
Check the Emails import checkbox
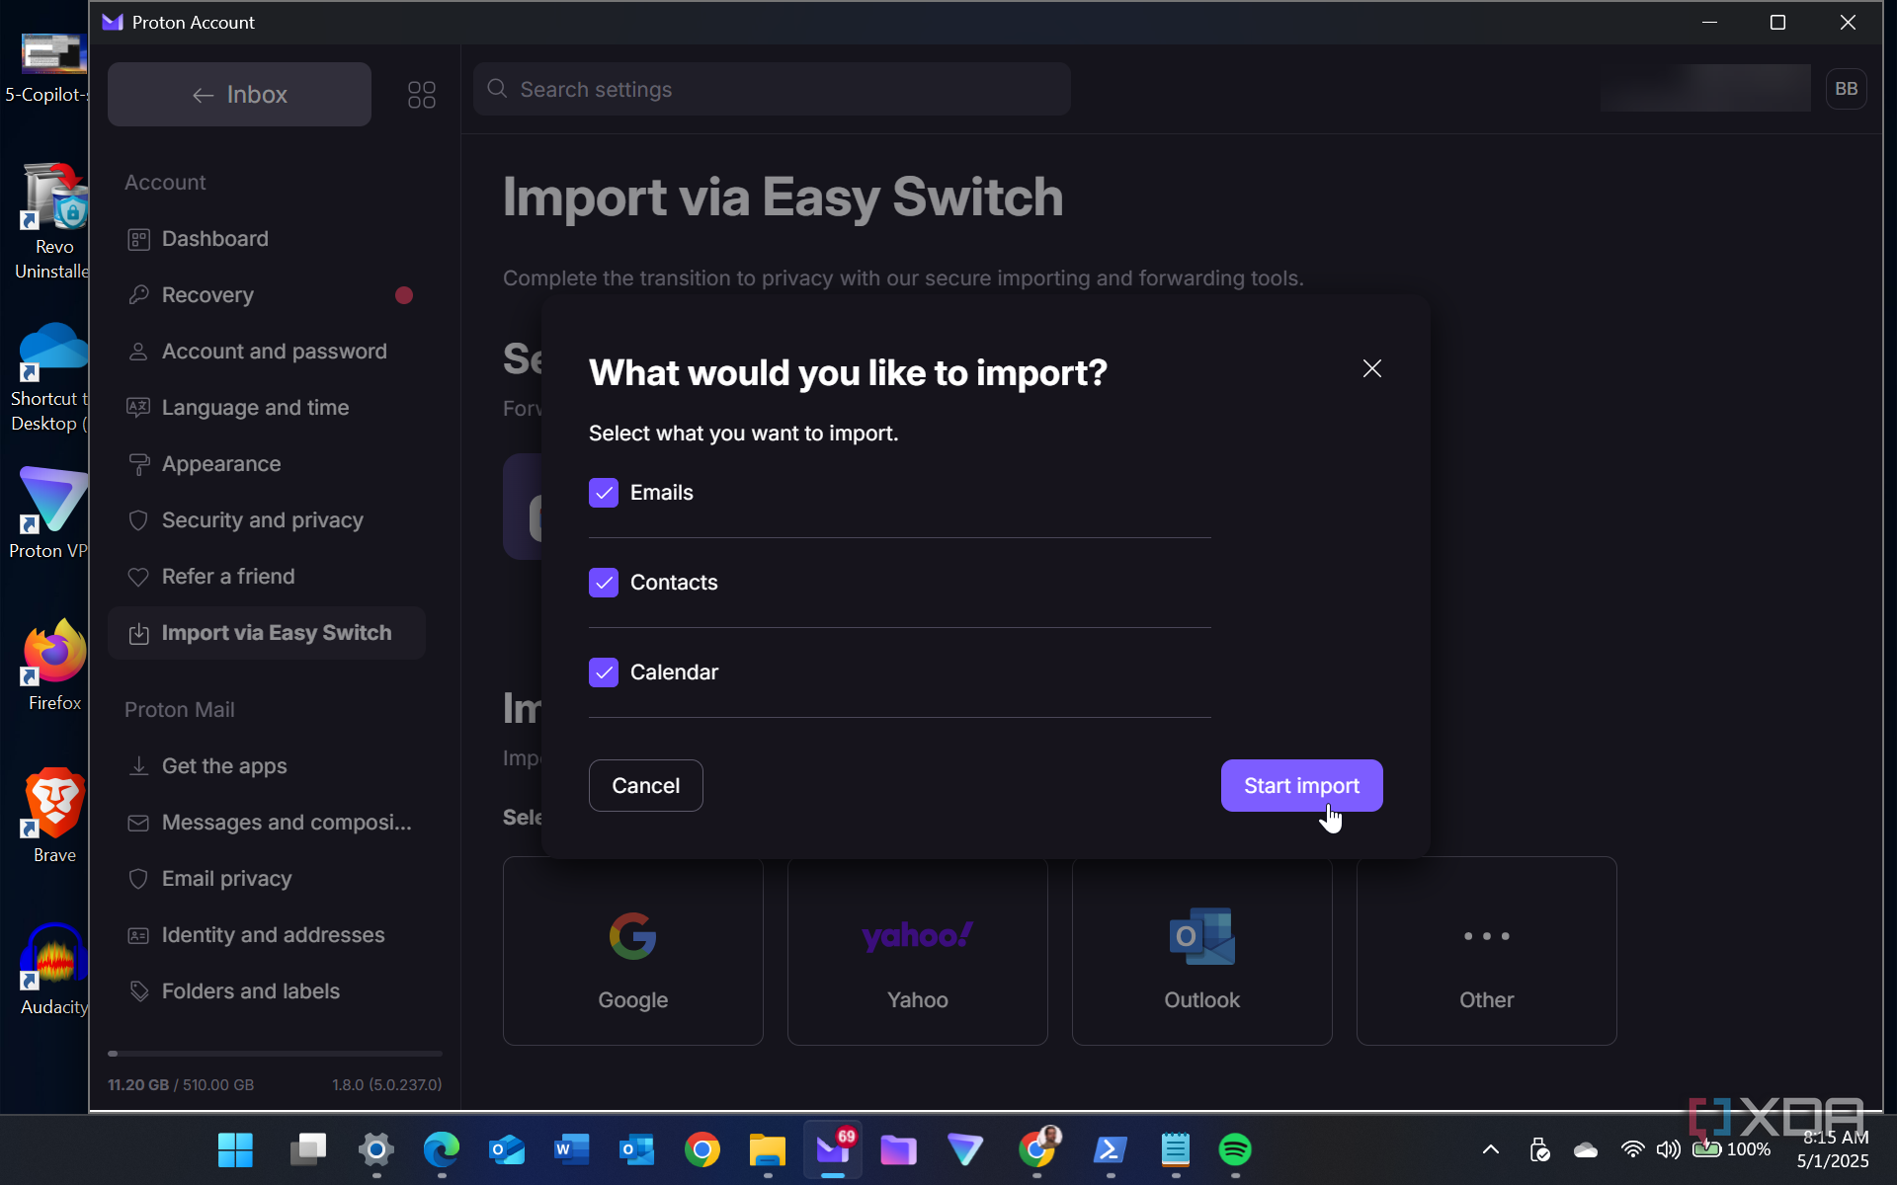(604, 493)
